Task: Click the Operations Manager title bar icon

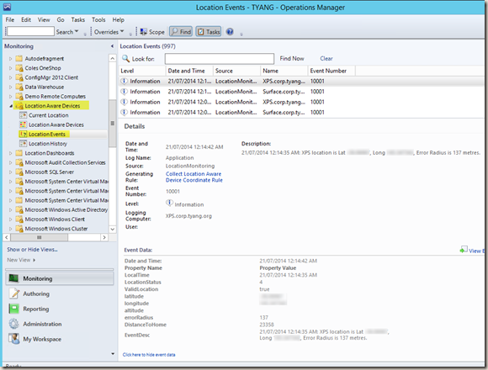Action: click(7, 7)
